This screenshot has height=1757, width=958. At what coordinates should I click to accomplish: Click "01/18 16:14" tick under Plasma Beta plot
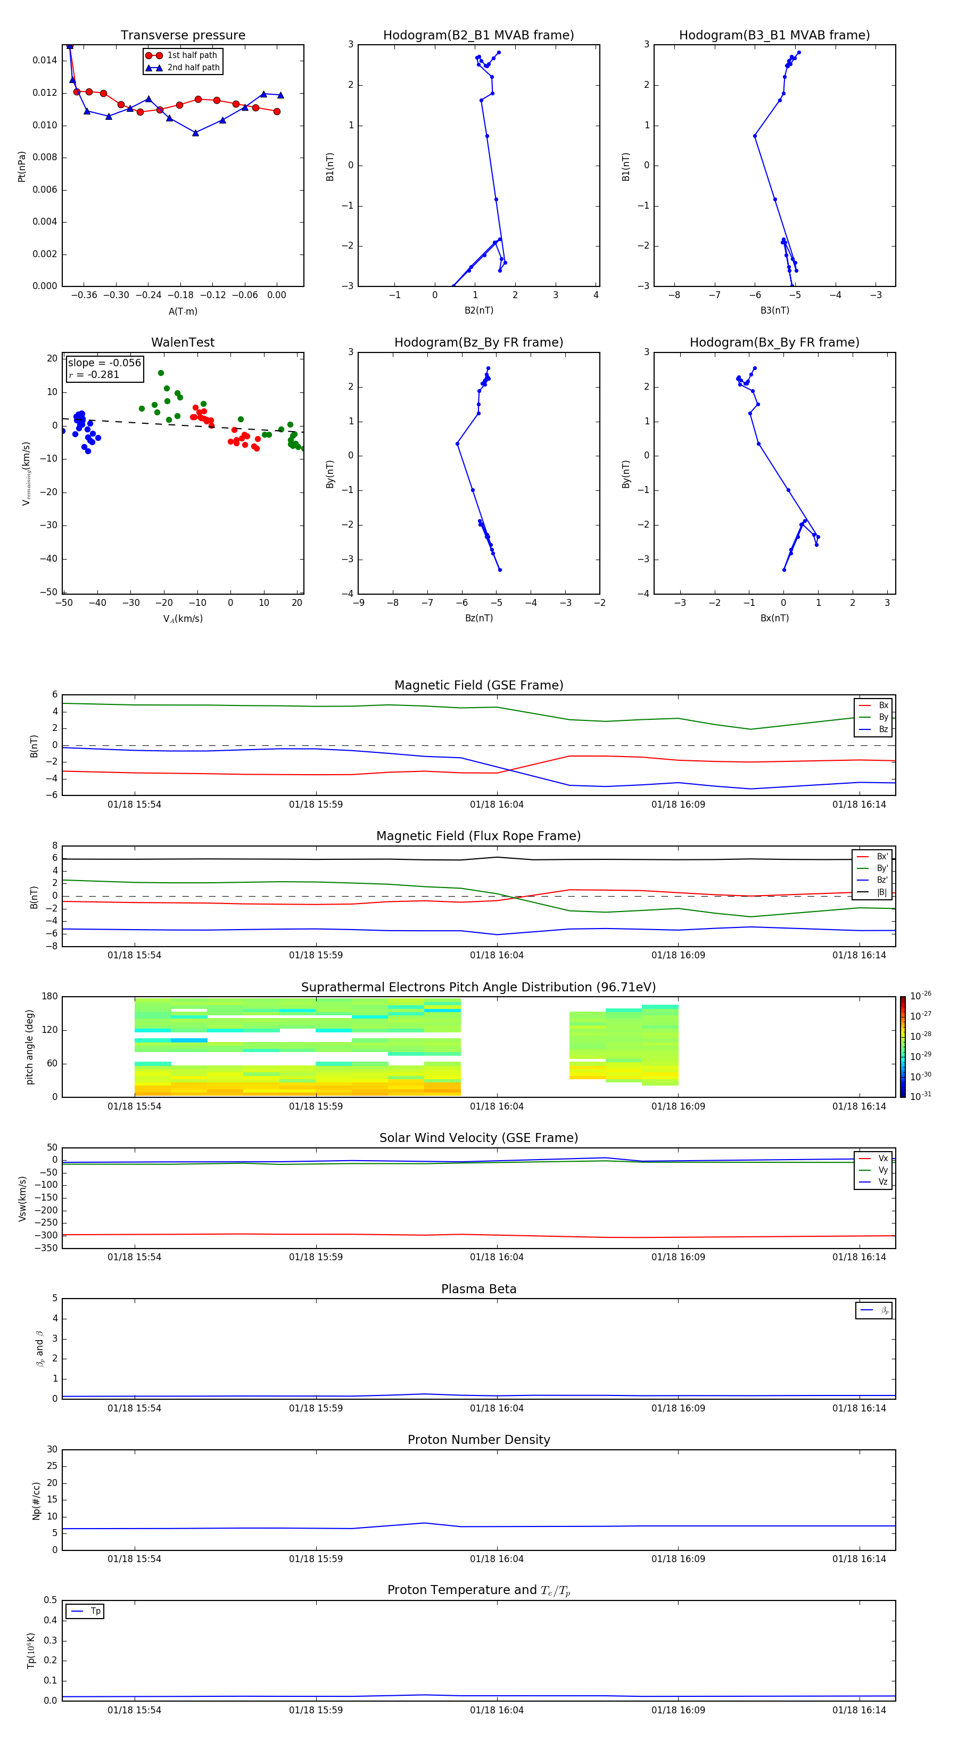pos(859,1408)
